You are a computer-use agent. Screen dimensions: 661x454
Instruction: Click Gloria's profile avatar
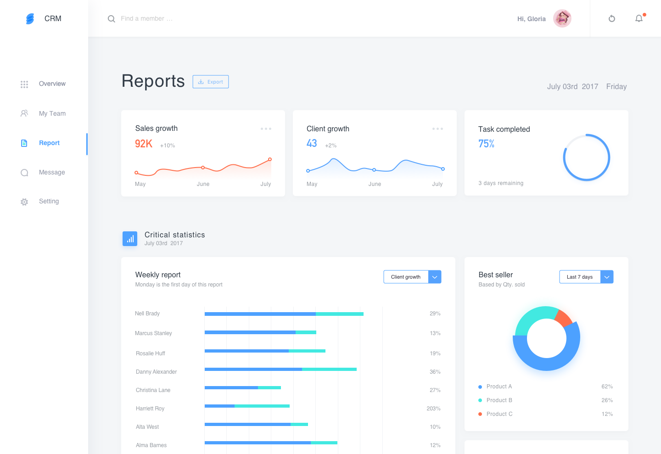point(562,18)
